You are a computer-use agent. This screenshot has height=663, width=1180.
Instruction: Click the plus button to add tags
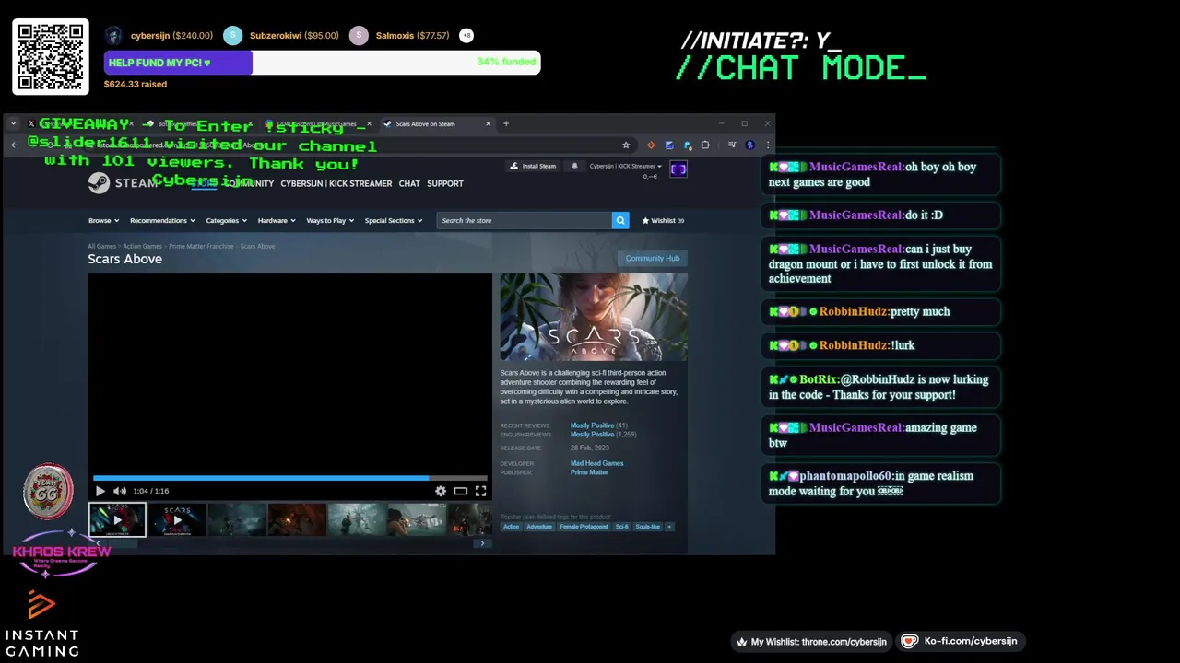pos(669,527)
